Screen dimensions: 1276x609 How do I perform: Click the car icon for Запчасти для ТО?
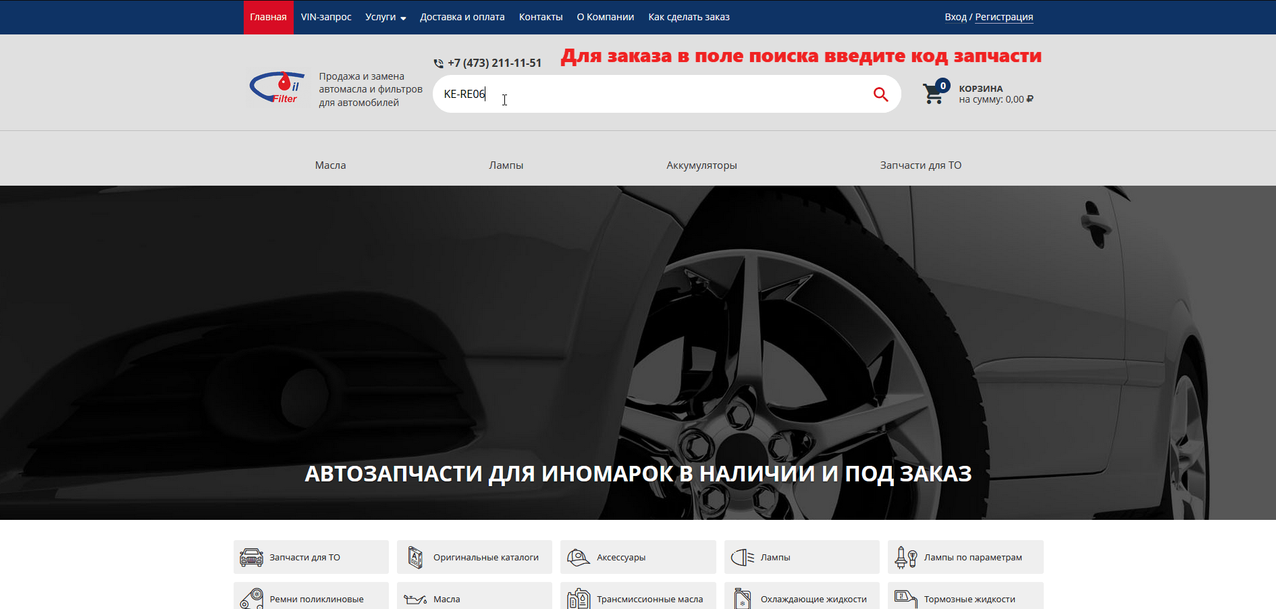(252, 557)
